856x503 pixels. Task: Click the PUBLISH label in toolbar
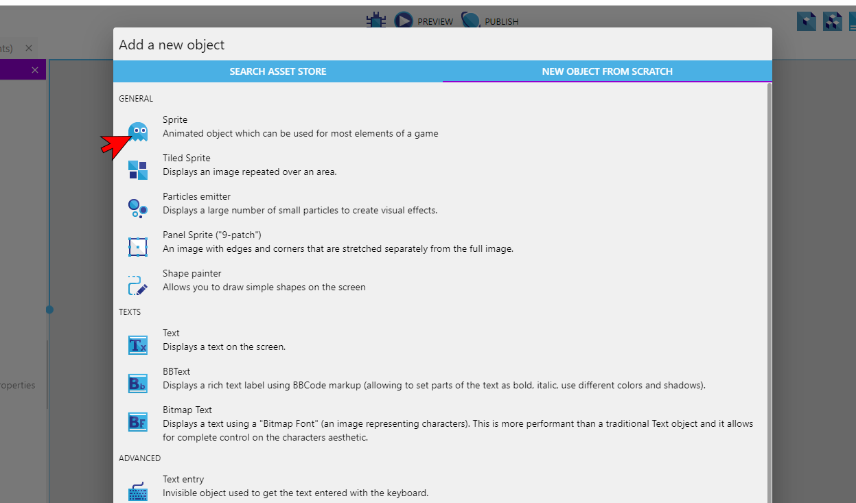point(502,22)
